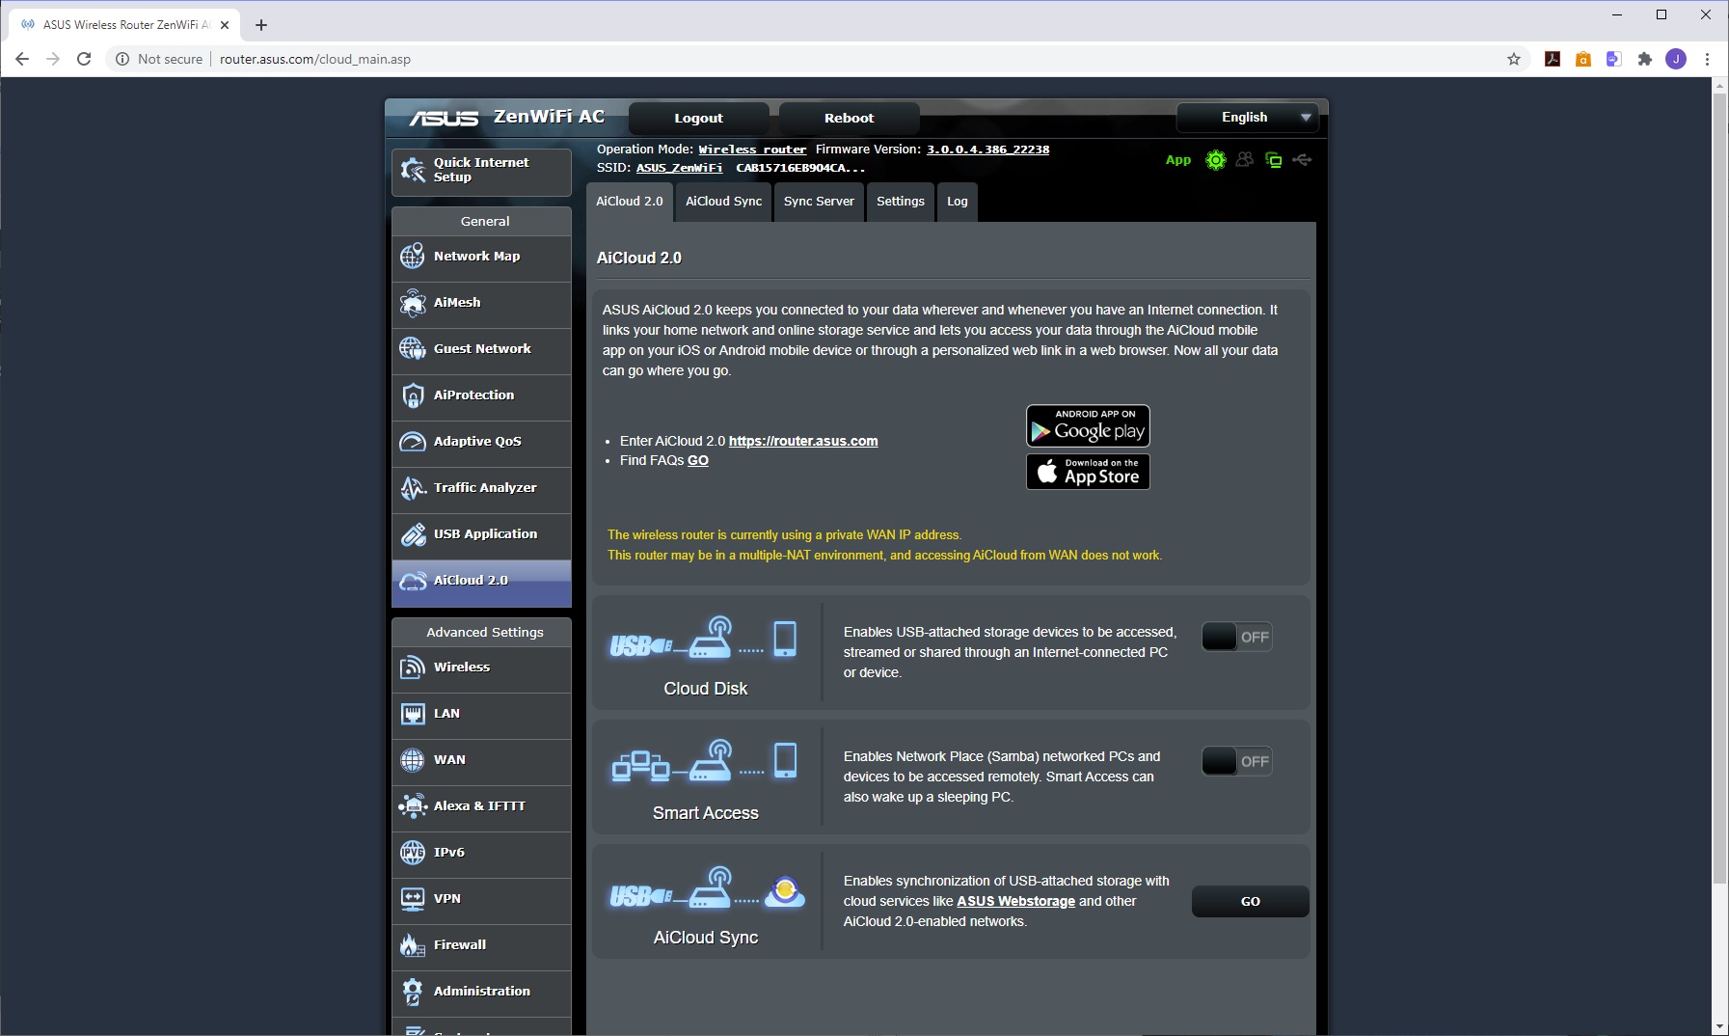This screenshot has height=1036, width=1729.
Task: Select the AiCloud 2.0 tab
Action: click(630, 202)
